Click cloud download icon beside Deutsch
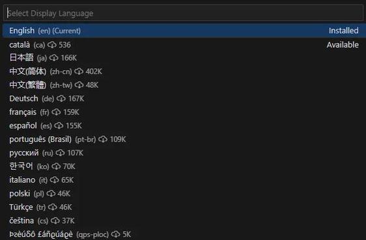Viewport: 366px width, 240px height. [x=61, y=99]
